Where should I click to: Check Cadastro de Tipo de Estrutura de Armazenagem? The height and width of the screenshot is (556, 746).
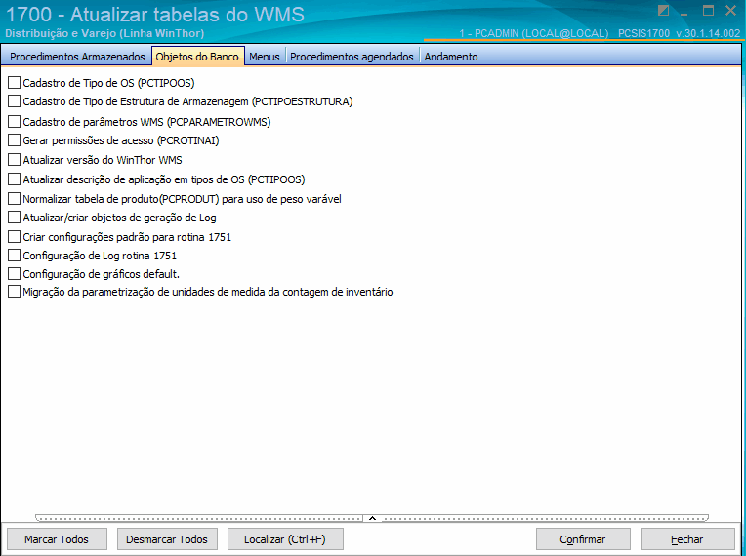(15, 101)
